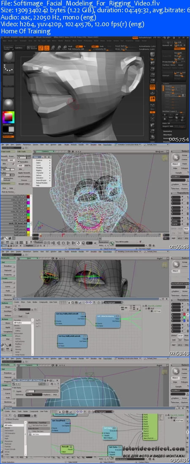Expand ZBrush Geometry subpalette
Viewport: 190px width, 464px height.
(168, 131)
